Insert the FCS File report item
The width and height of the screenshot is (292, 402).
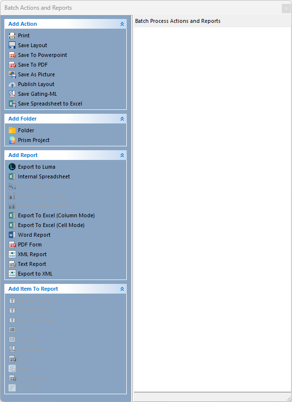tap(23, 388)
